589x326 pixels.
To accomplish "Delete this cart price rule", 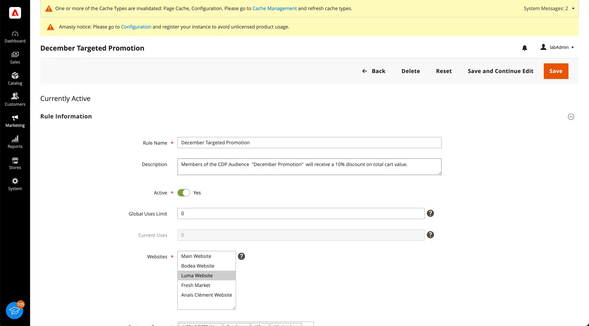I will pos(411,71).
